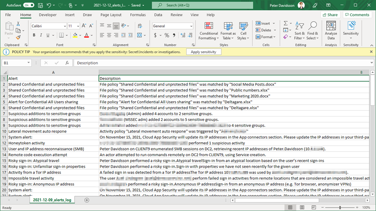Toggle Italic formatting
The image size is (376, 211).
41,35
